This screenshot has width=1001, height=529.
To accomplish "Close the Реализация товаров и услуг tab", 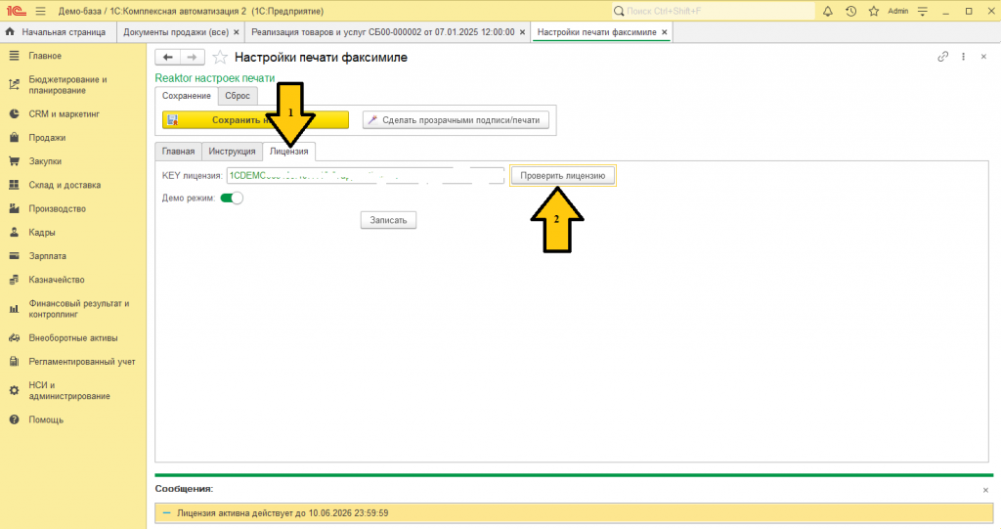I will [522, 32].
